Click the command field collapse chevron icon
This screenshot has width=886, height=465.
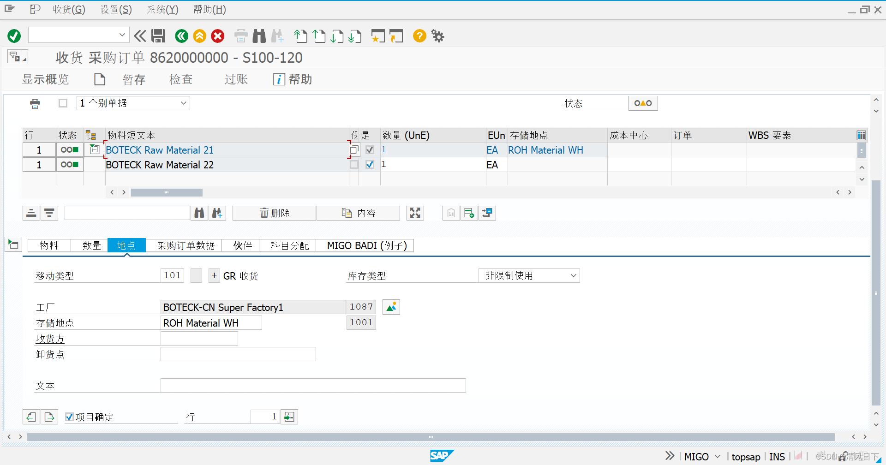[x=140, y=36]
